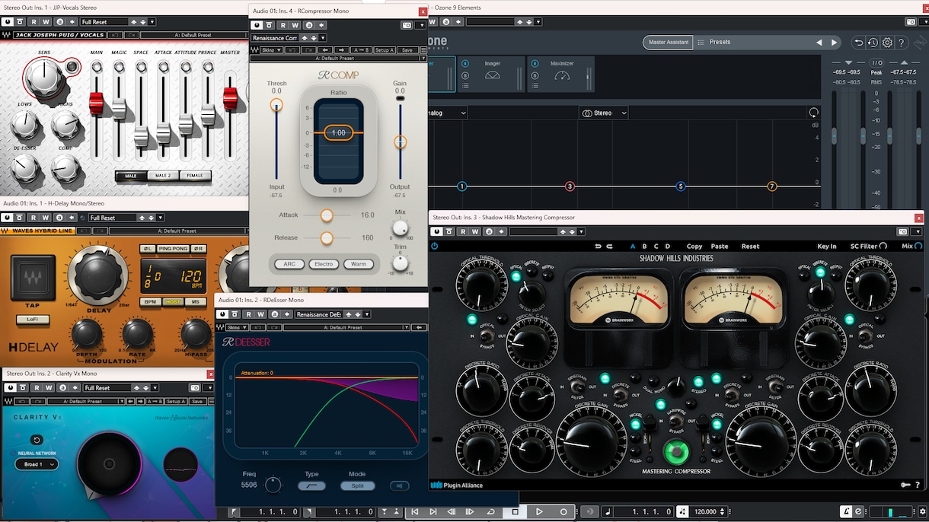Image resolution: width=929 pixels, height=522 pixels.
Task: Open transport bar settings gear
Action: coord(923,512)
